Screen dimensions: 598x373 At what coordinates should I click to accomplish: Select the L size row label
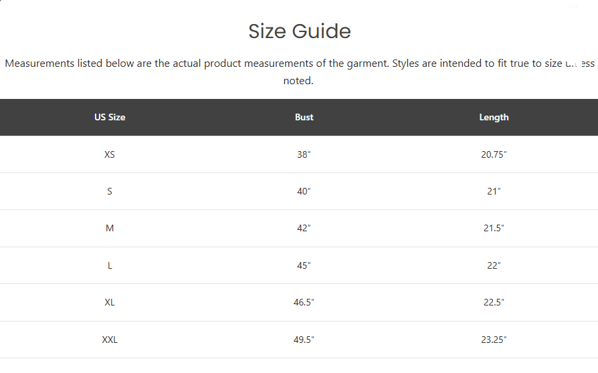click(110, 265)
